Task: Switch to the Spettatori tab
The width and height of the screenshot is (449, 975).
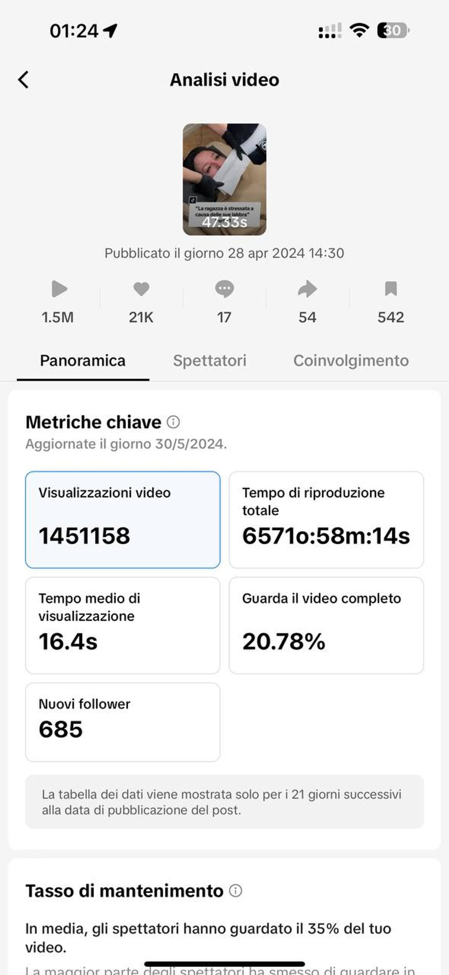Action: pos(210,361)
